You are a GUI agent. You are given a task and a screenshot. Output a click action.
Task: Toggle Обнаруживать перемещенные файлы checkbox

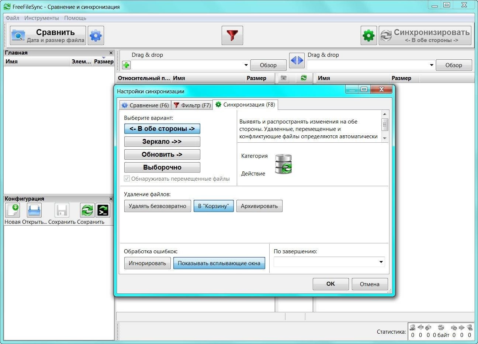pos(127,179)
